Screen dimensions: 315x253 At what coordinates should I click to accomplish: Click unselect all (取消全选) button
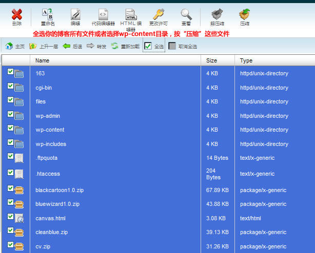183,46
